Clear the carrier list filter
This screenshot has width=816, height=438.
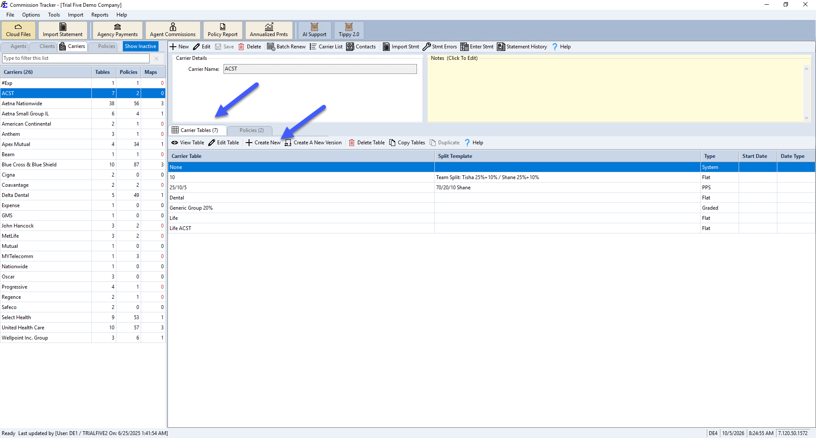pos(156,58)
